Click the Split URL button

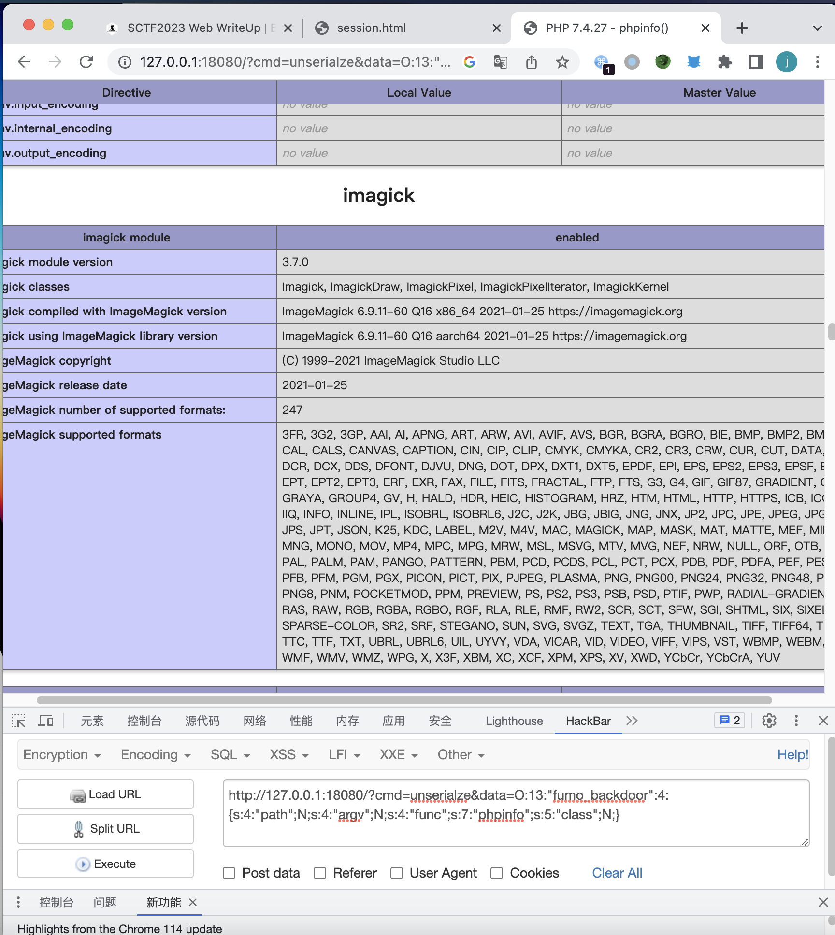coord(105,829)
